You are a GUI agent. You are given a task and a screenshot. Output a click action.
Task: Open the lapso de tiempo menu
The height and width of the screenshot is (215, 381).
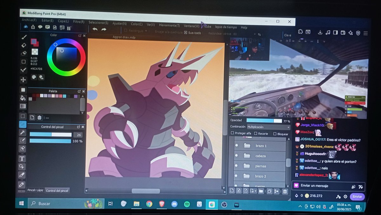[226, 27]
